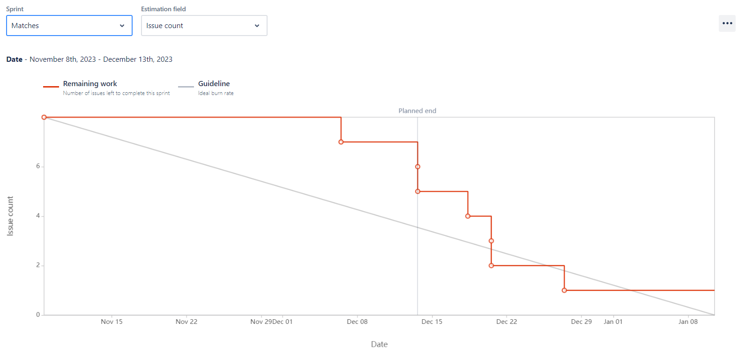This screenshot has height=359, width=738.
Task: Click the Ideal burn rate subtitle
Action: tap(216, 93)
